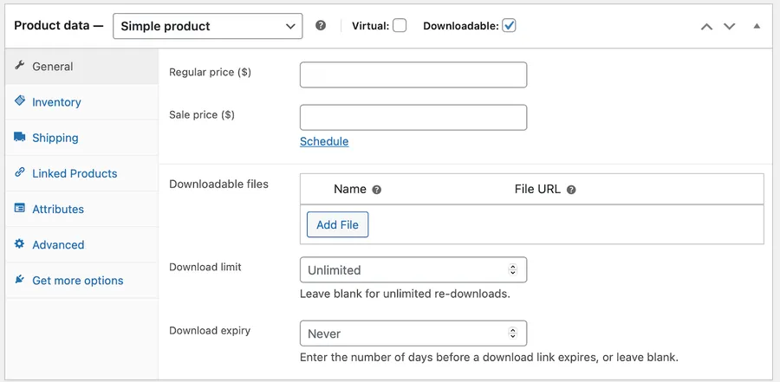Click the Download limit stepper arrows

click(512, 270)
